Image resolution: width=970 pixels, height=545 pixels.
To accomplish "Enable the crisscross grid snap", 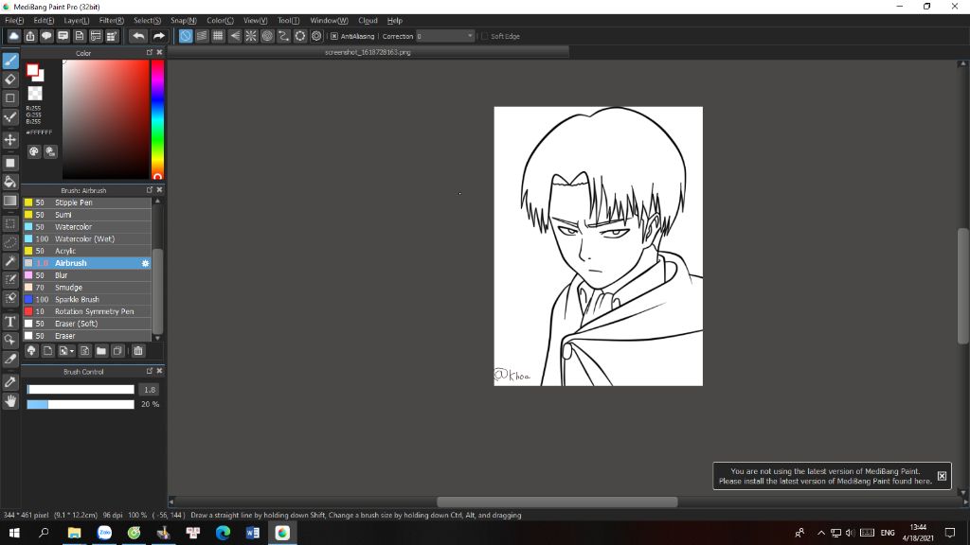I will click(x=218, y=36).
